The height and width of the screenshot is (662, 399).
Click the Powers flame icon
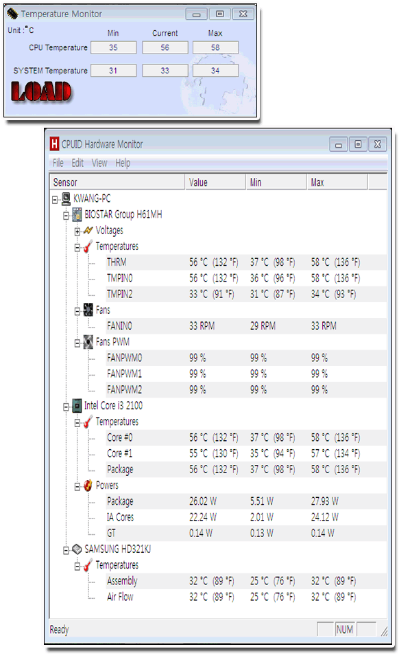88,486
